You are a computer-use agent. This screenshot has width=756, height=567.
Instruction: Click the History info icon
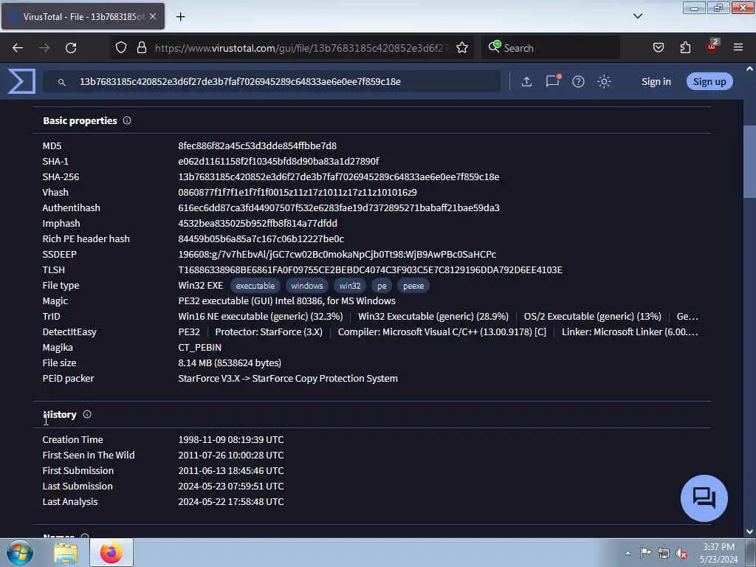tap(87, 414)
